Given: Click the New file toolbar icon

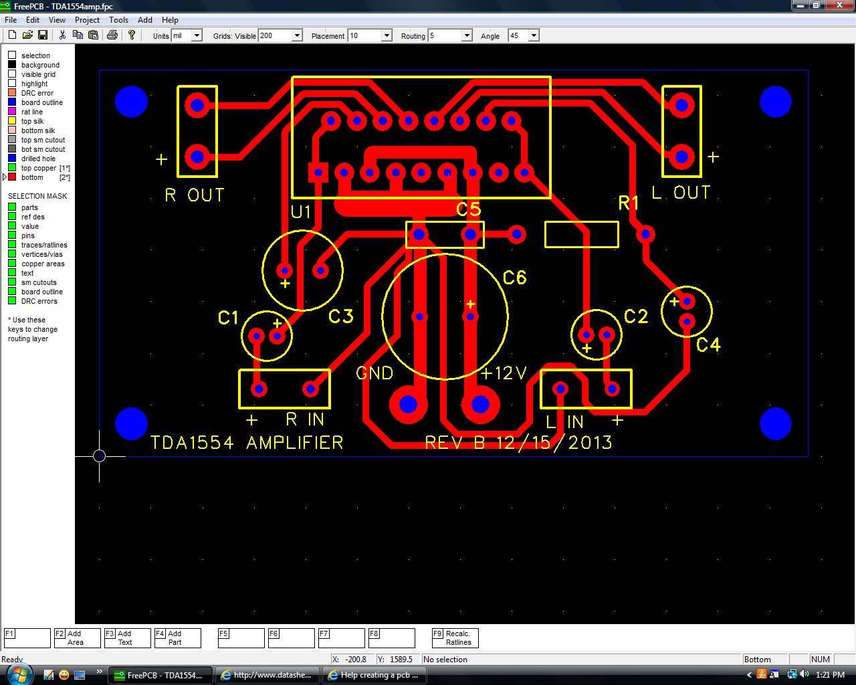Looking at the screenshot, I should point(12,35).
